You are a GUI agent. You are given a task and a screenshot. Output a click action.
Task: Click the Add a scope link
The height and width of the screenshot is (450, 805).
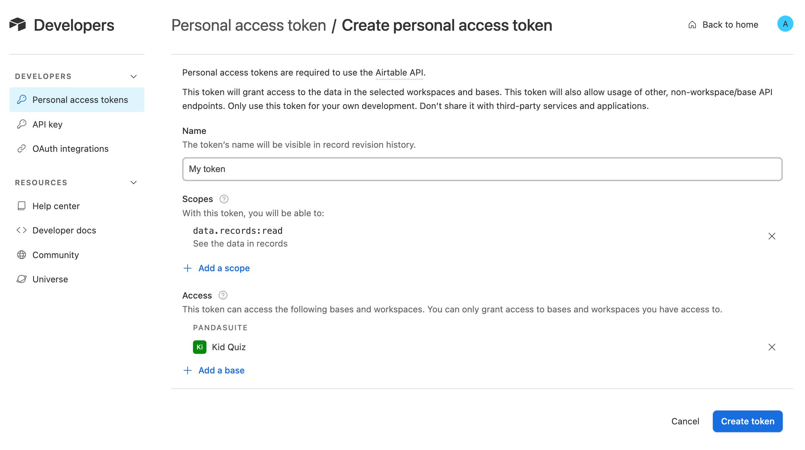[224, 268]
